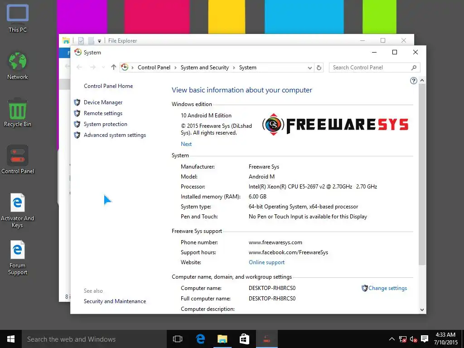Open the Action Center notifications icon

click(425, 339)
